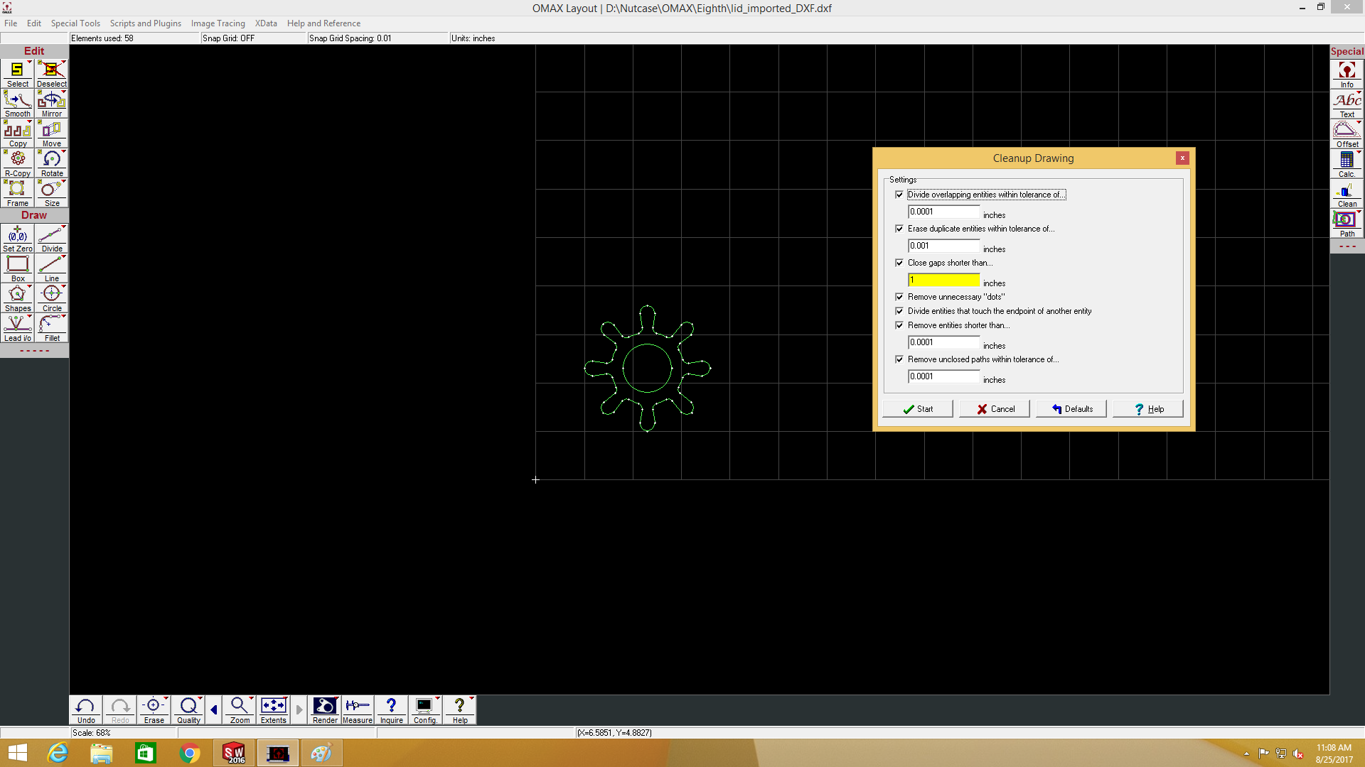Click the yellow Close gaps input field
1365x767 pixels.
pos(943,281)
